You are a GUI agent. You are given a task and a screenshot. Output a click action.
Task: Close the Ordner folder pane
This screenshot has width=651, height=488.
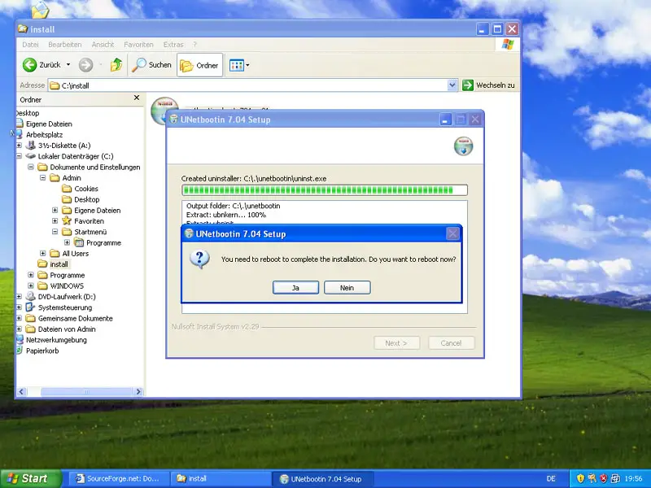137,98
